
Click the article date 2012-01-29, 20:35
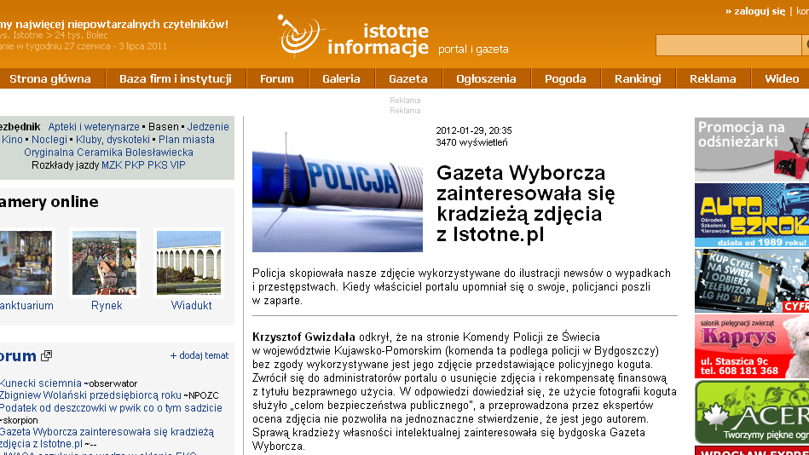coord(474,130)
